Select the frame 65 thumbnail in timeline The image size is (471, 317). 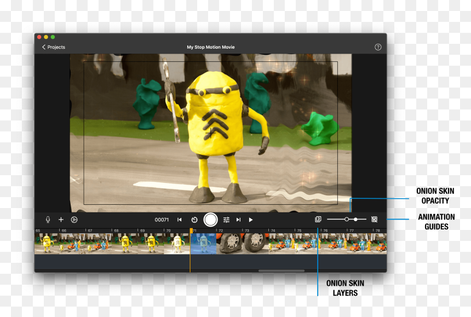tap(47, 244)
